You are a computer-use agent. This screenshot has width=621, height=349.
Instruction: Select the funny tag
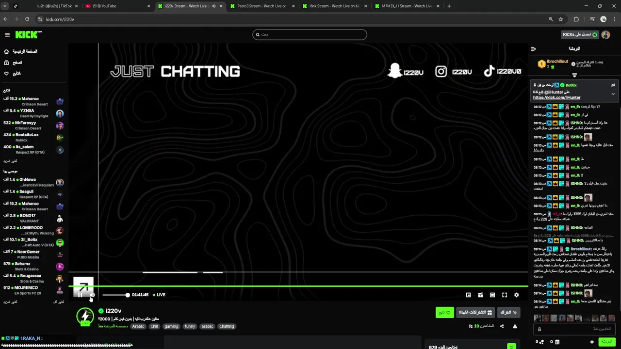[x=190, y=326]
